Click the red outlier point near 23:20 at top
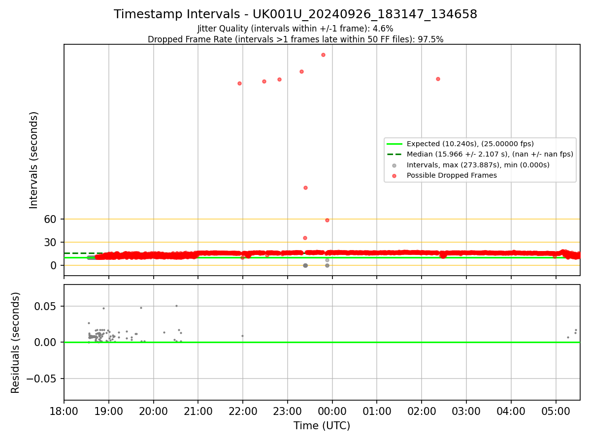This screenshot has height=443, width=591. [x=301, y=71]
